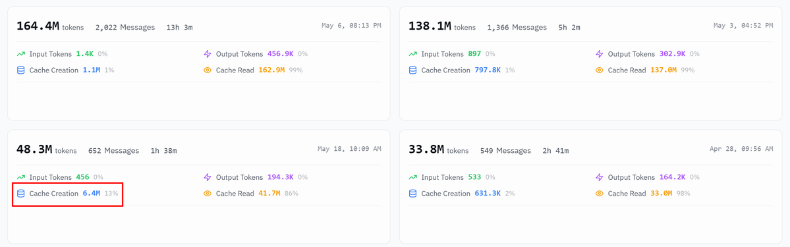
Task: Click the 897 input tokens value
Action: (x=474, y=54)
